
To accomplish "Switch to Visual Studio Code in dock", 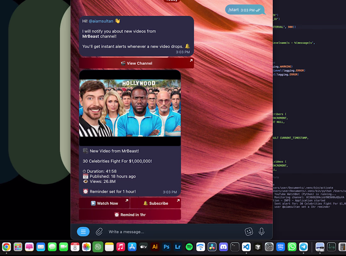I will pyautogui.click(x=246, y=247).
